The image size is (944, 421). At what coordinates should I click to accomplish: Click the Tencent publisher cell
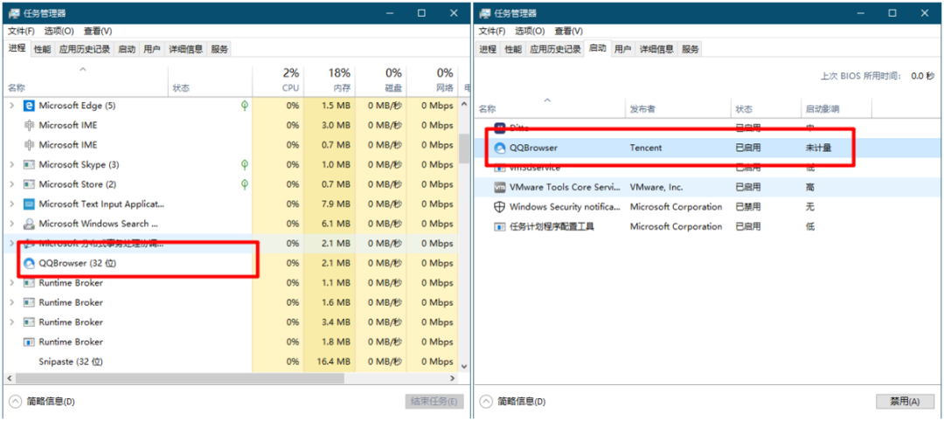645,148
